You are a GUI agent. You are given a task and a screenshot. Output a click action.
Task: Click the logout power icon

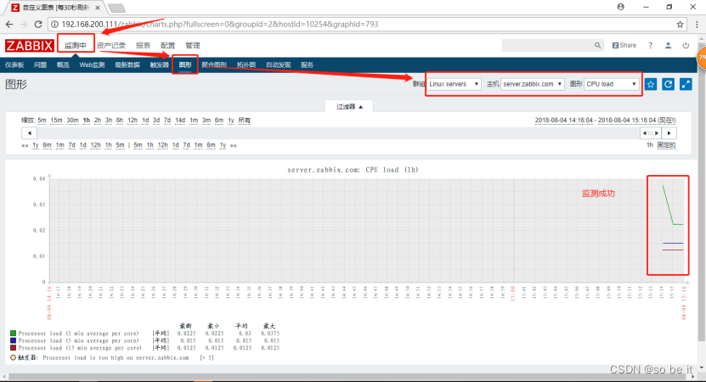686,46
